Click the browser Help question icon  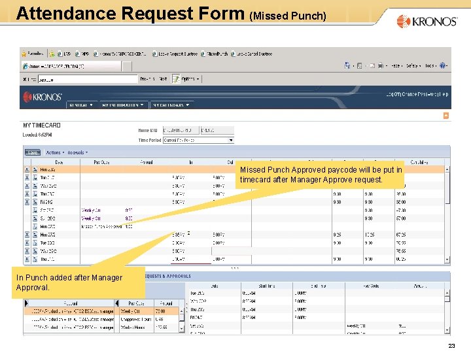(442, 65)
